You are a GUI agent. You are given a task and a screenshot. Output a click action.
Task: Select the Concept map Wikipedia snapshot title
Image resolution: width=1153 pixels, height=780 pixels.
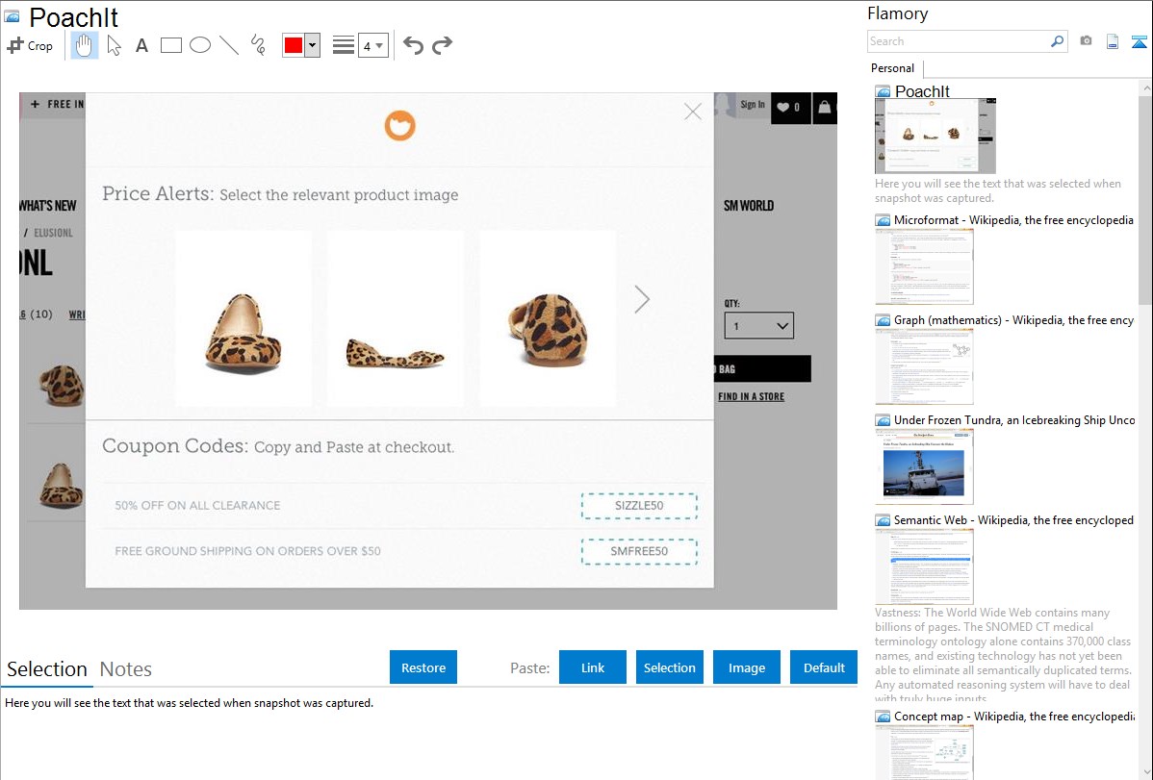(1014, 716)
